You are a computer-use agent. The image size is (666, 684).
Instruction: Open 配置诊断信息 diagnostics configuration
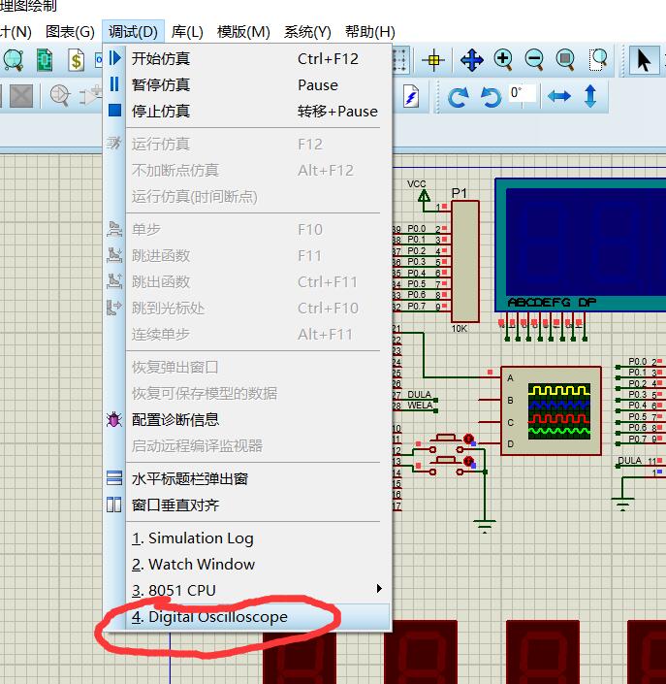tap(175, 420)
